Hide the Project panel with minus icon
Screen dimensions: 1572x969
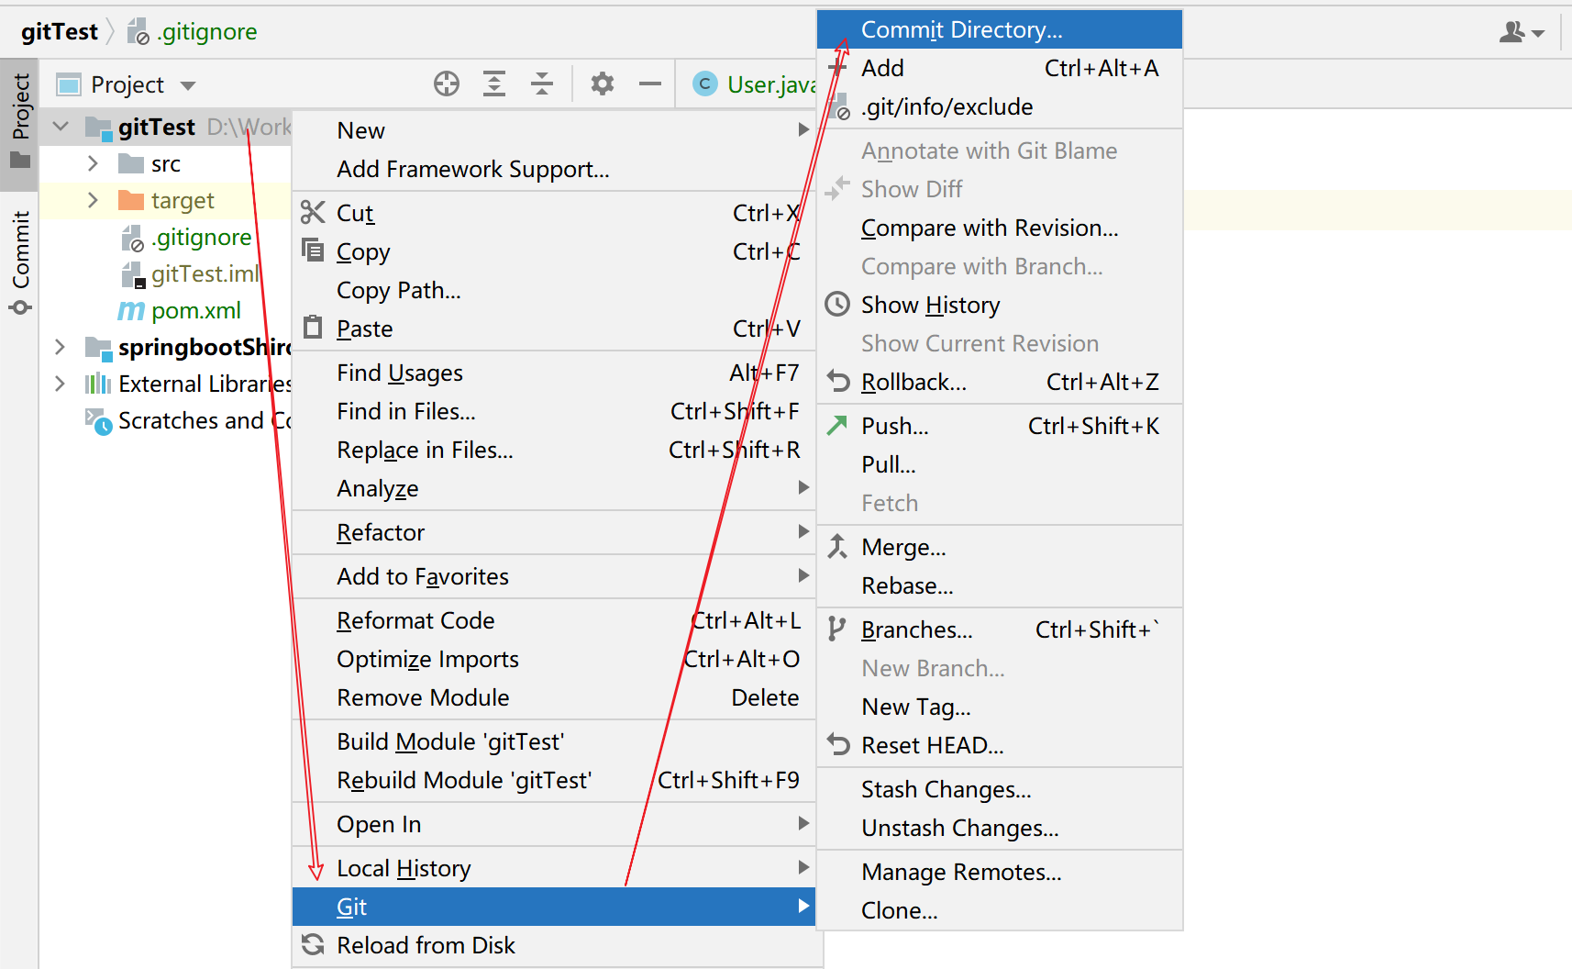[650, 84]
